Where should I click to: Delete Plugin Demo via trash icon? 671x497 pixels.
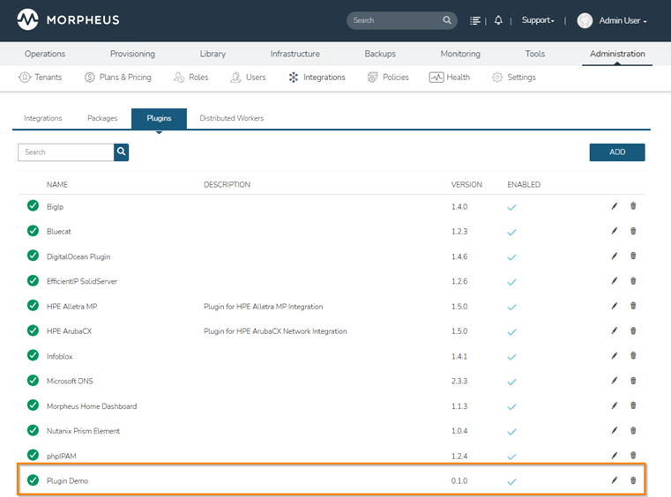(633, 480)
